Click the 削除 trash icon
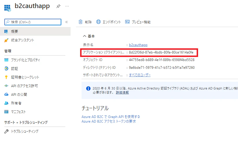The height and width of the screenshot is (143, 238). (x=80, y=22)
